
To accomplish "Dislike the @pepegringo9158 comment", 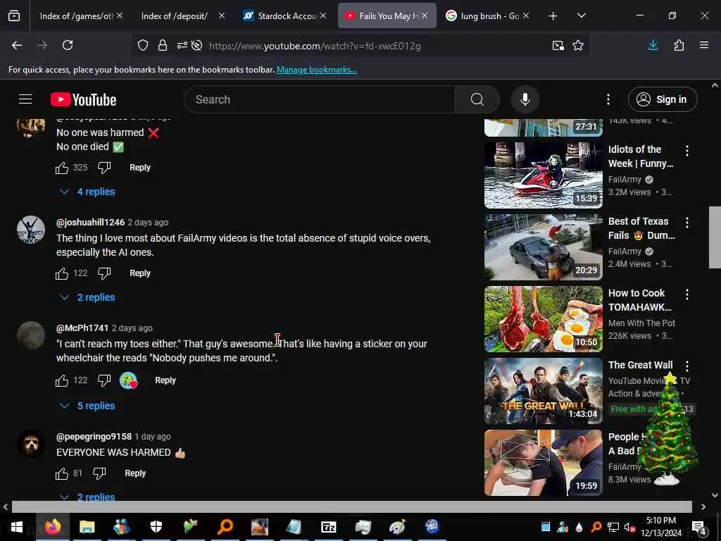I will point(99,474).
